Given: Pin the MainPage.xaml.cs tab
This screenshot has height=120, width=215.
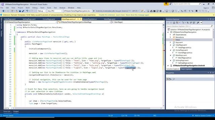Looking at the screenshot, I should click(x=78, y=19).
